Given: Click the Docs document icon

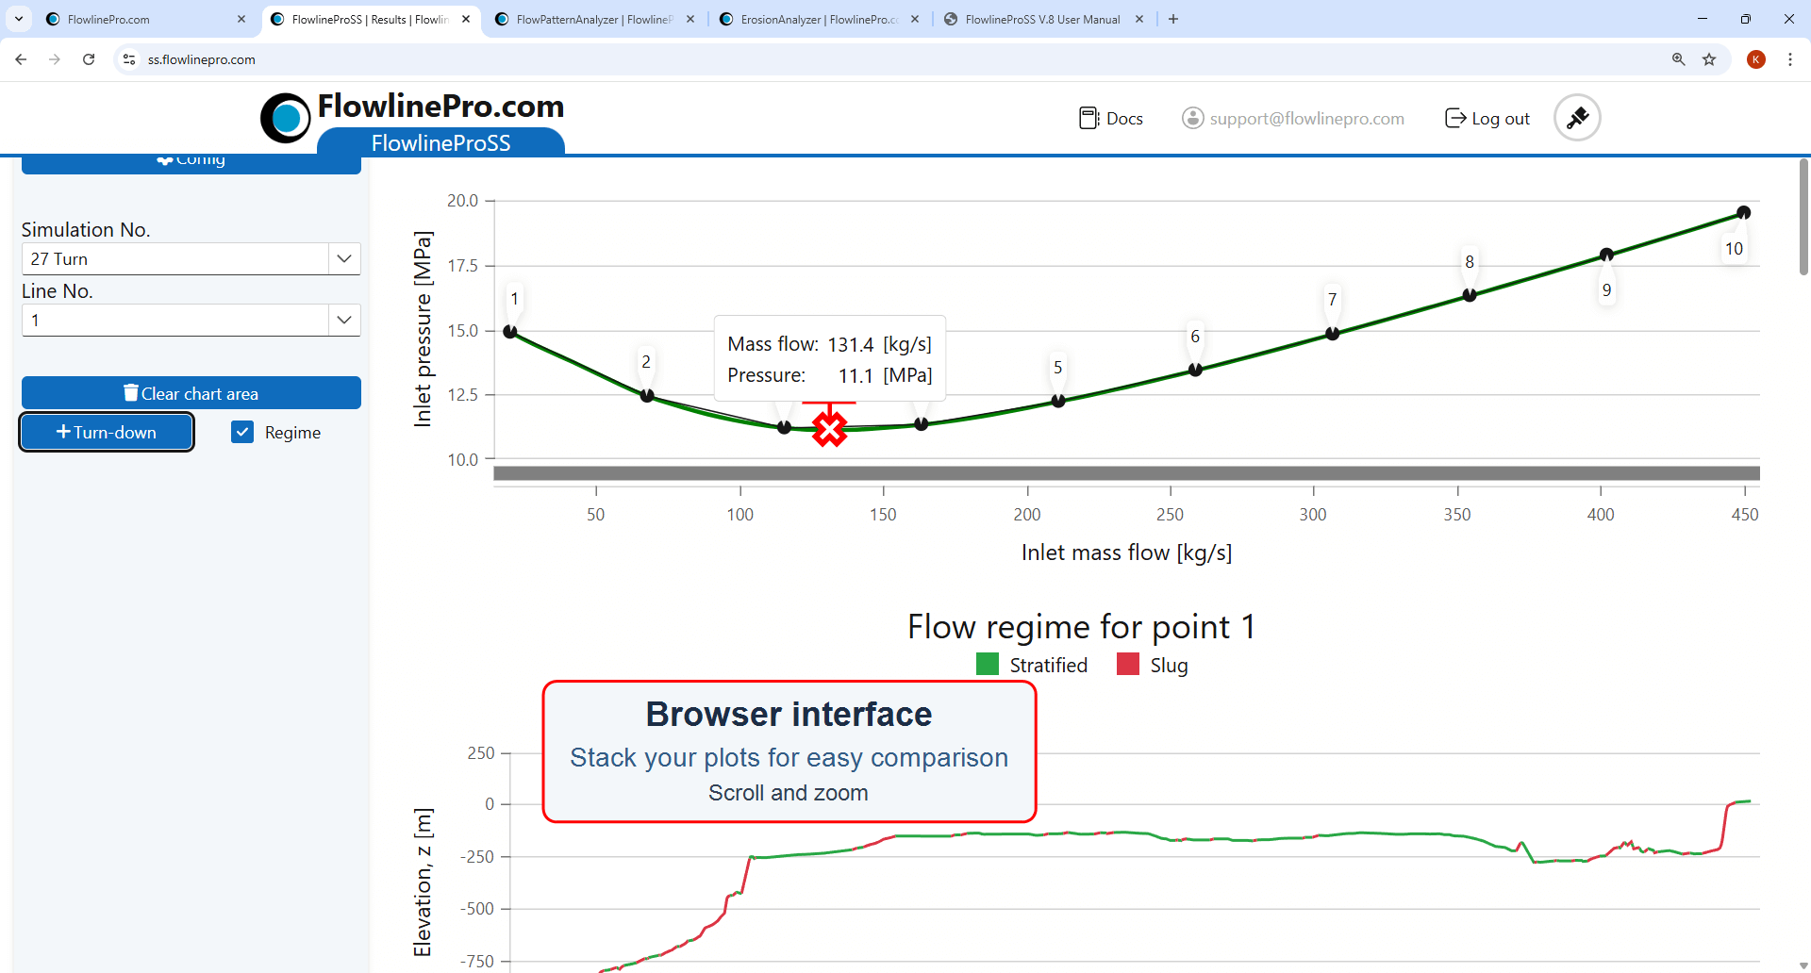Looking at the screenshot, I should pos(1089,117).
